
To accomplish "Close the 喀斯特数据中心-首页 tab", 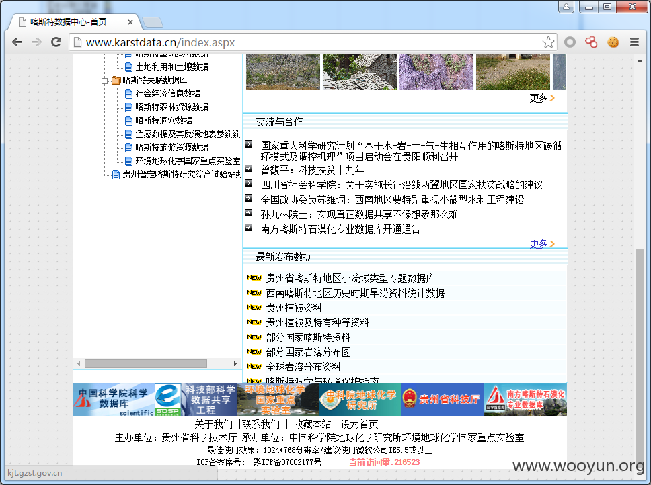I will tap(130, 22).
